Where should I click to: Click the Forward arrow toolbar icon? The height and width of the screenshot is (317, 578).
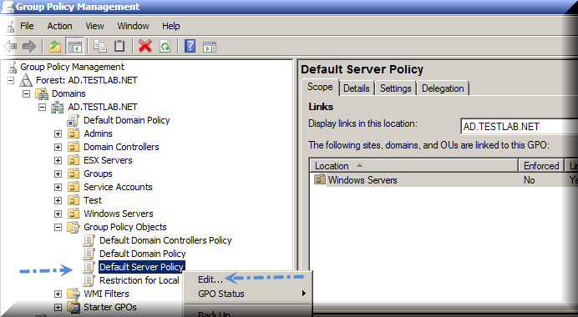28,47
